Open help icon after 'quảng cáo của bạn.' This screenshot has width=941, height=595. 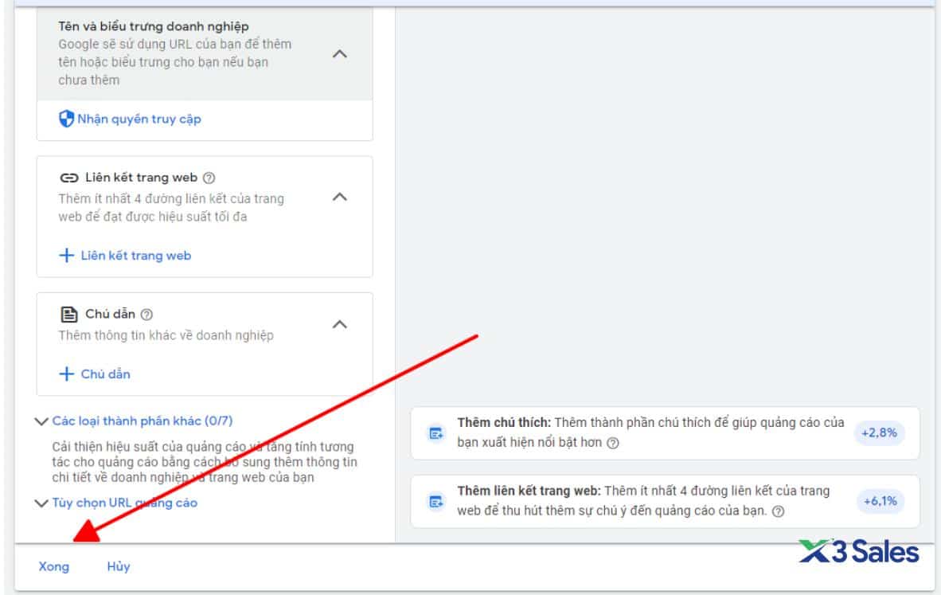779,511
